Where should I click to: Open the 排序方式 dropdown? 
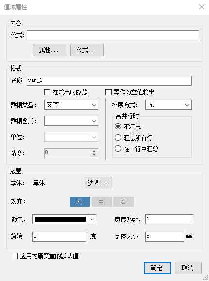[x=168, y=105]
